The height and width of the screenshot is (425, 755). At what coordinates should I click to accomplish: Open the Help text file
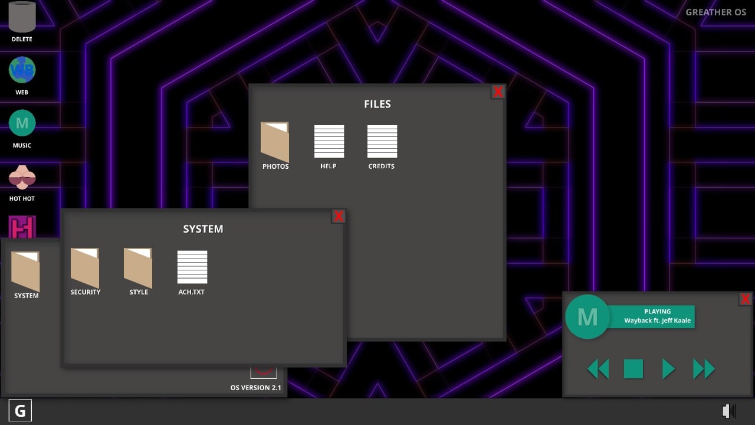coord(329,142)
